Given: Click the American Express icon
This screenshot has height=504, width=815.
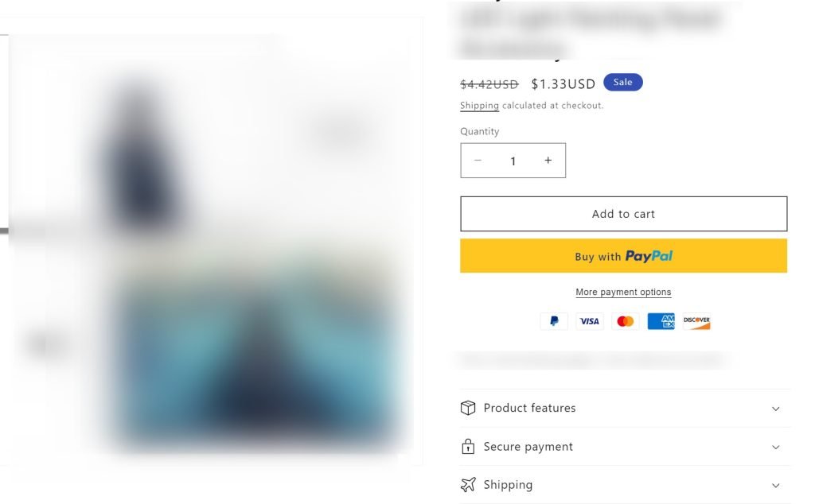Looking at the screenshot, I should point(661,321).
